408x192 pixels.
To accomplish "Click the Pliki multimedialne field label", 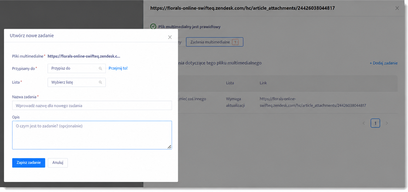I will (x=29, y=56).
